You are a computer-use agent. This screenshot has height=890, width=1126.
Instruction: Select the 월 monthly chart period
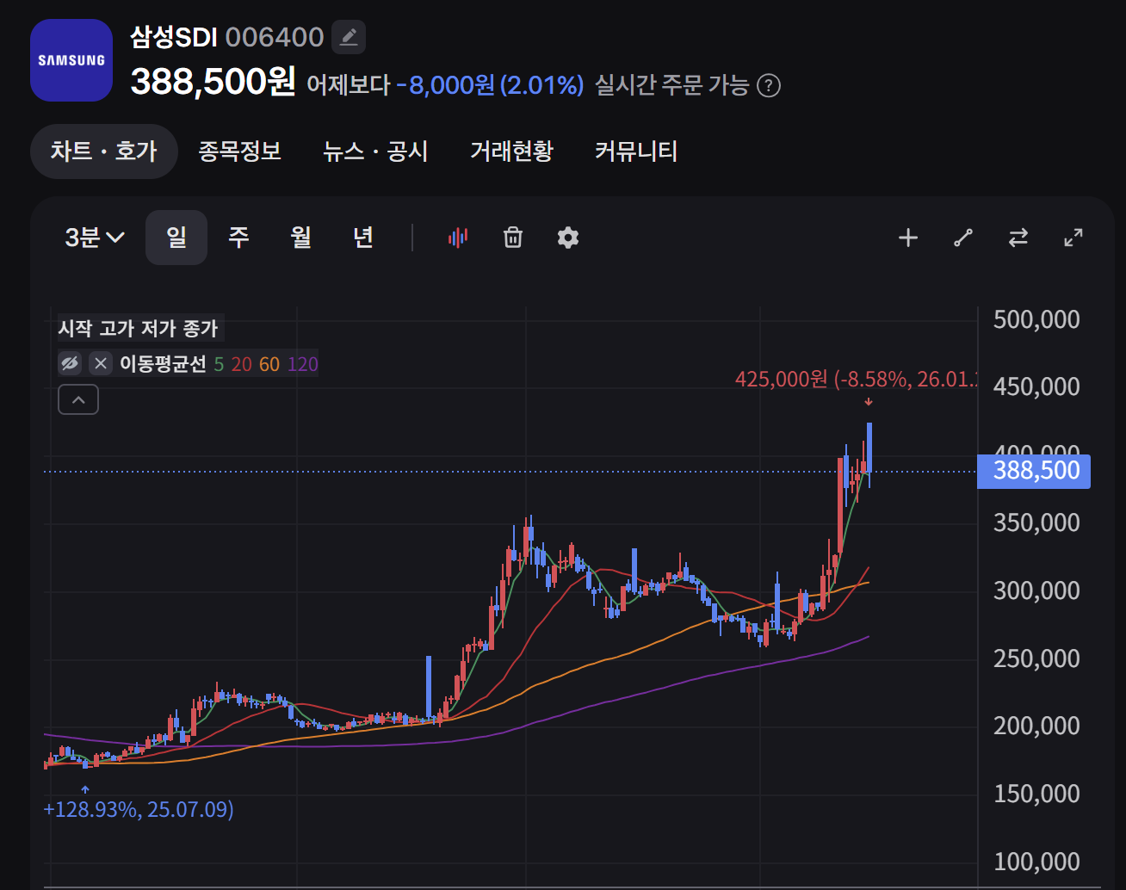pyautogui.click(x=300, y=238)
